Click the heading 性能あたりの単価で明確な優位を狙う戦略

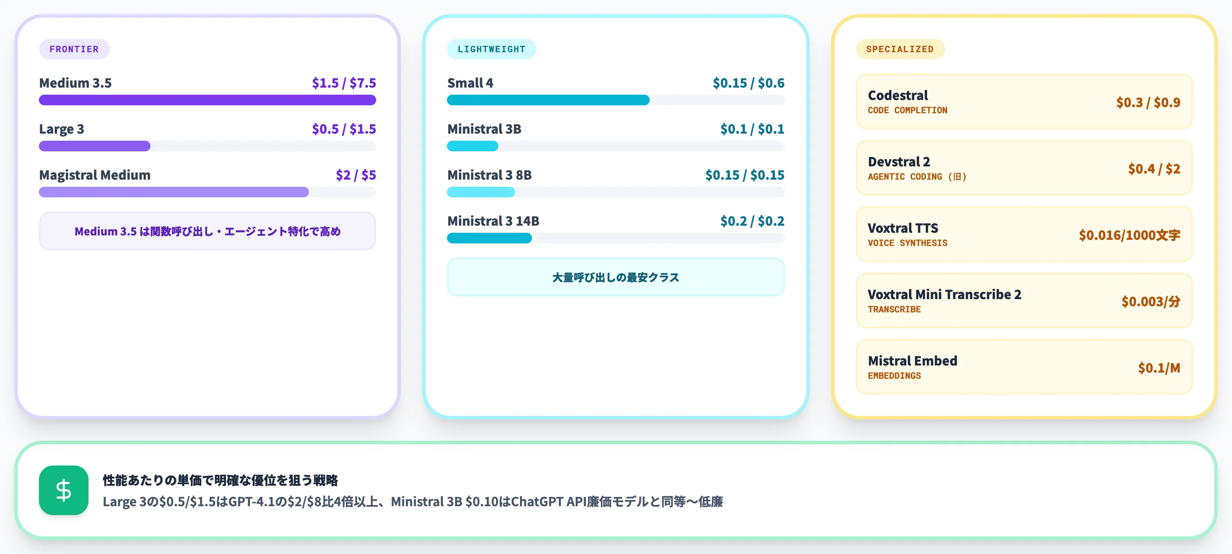220,480
